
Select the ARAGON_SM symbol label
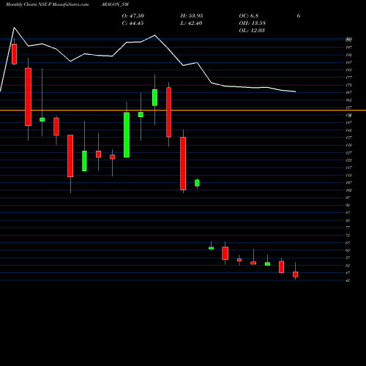[115, 4]
